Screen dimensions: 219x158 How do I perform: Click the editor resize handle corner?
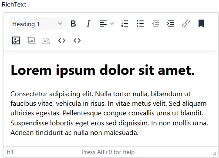215,154
